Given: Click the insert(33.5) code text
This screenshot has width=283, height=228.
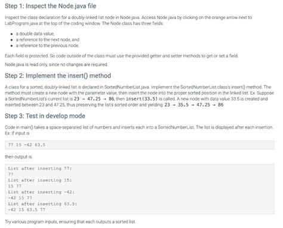Looking at the screenshot, I should click(141, 99).
